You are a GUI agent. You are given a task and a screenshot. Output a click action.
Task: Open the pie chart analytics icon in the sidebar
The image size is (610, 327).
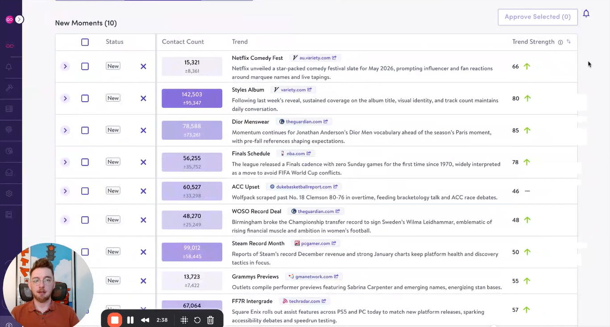point(9,151)
